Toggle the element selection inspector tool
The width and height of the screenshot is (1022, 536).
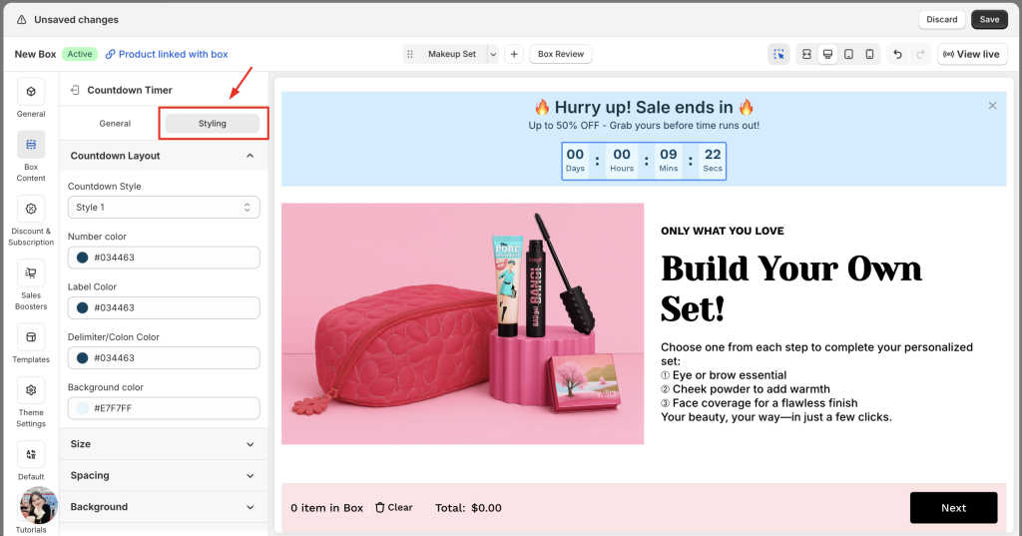778,54
